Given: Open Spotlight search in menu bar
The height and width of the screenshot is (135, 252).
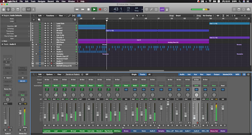Looking at the screenshot, I should point(240,1).
